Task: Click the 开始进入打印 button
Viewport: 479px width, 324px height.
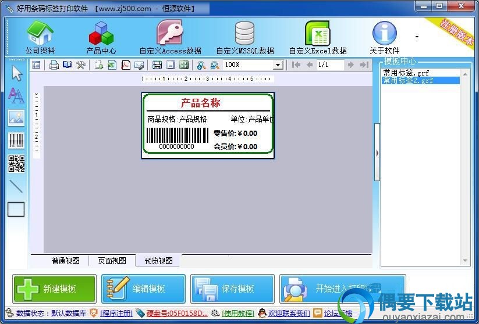Action: coord(342,289)
